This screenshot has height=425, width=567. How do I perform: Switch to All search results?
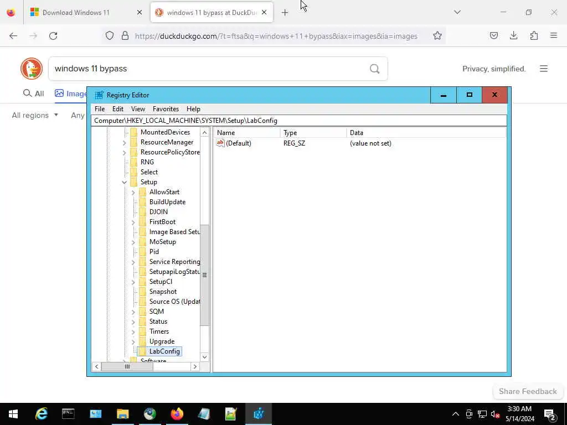[34, 94]
